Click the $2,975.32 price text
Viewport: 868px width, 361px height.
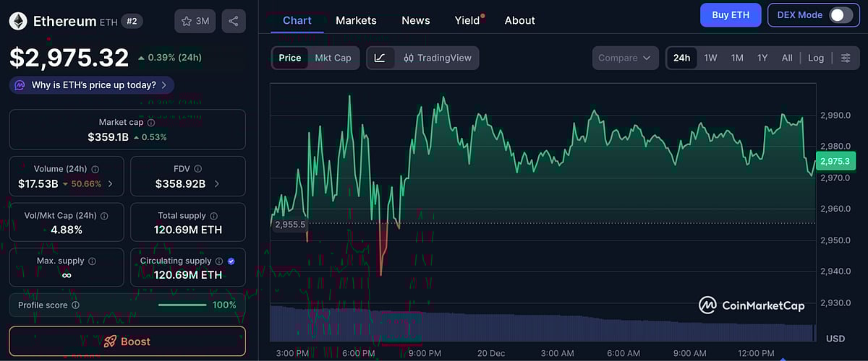coord(69,57)
